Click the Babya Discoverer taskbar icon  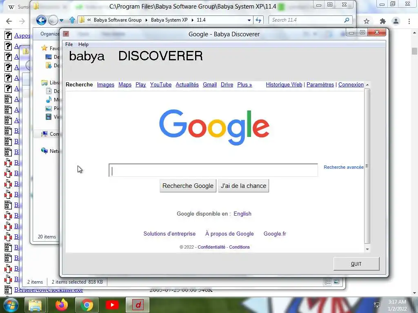138,305
